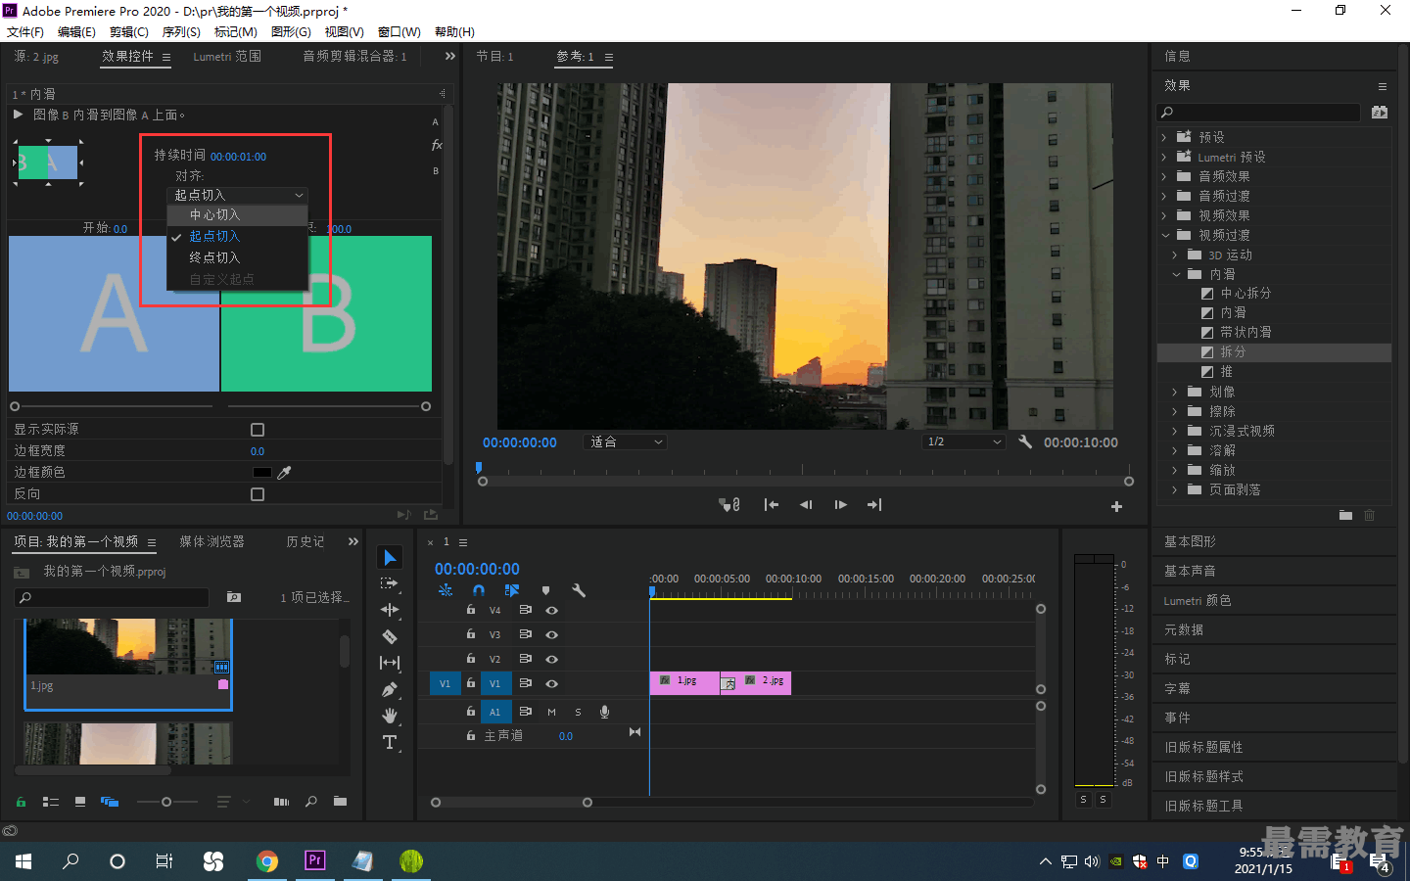Select the Pen tool

coord(390,689)
